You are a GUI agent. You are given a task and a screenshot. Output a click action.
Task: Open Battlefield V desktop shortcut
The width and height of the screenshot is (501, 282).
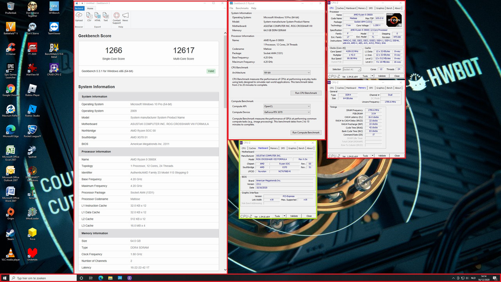point(11,29)
